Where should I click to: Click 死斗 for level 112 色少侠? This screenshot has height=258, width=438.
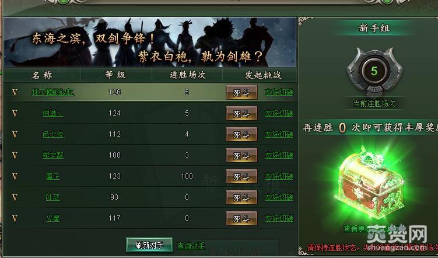tap(241, 134)
